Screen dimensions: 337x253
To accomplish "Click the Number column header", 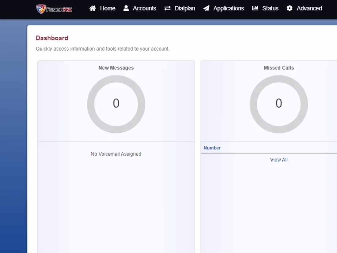I will pyautogui.click(x=212, y=148).
